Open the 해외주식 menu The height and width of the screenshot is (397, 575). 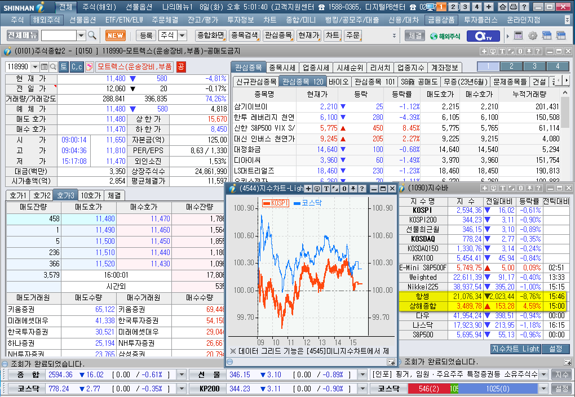pyautogui.click(x=46, y=20)
